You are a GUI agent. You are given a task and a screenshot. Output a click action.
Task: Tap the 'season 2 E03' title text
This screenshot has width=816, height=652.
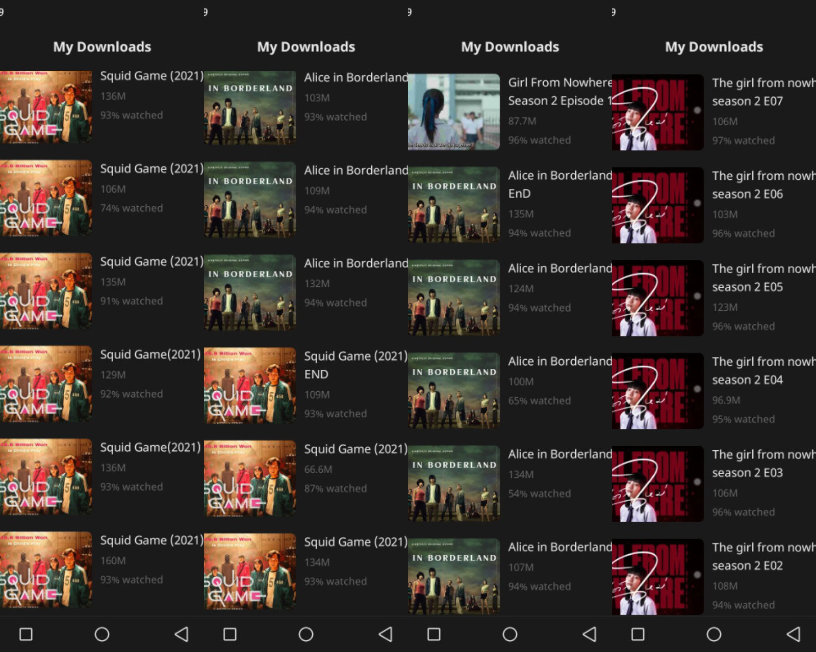[x=747, y=473]
